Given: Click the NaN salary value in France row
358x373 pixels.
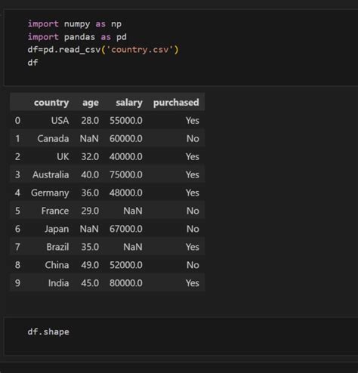Looking at the screenshot, I should tap(133, 211).
